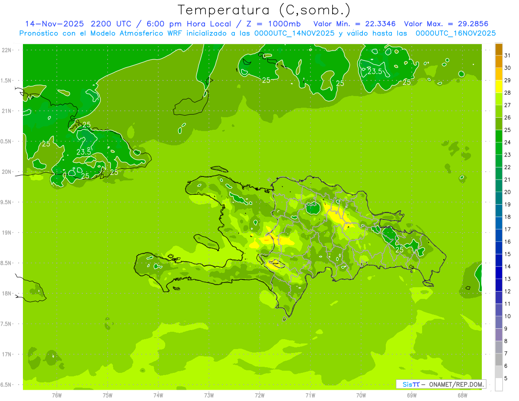Click the '74W' longitude axis label
The width and height of the screenshot is (519, 401).
coord(158,395)
